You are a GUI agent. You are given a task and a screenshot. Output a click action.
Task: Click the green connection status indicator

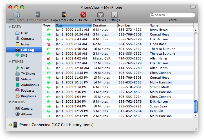[x=10, y=125]
